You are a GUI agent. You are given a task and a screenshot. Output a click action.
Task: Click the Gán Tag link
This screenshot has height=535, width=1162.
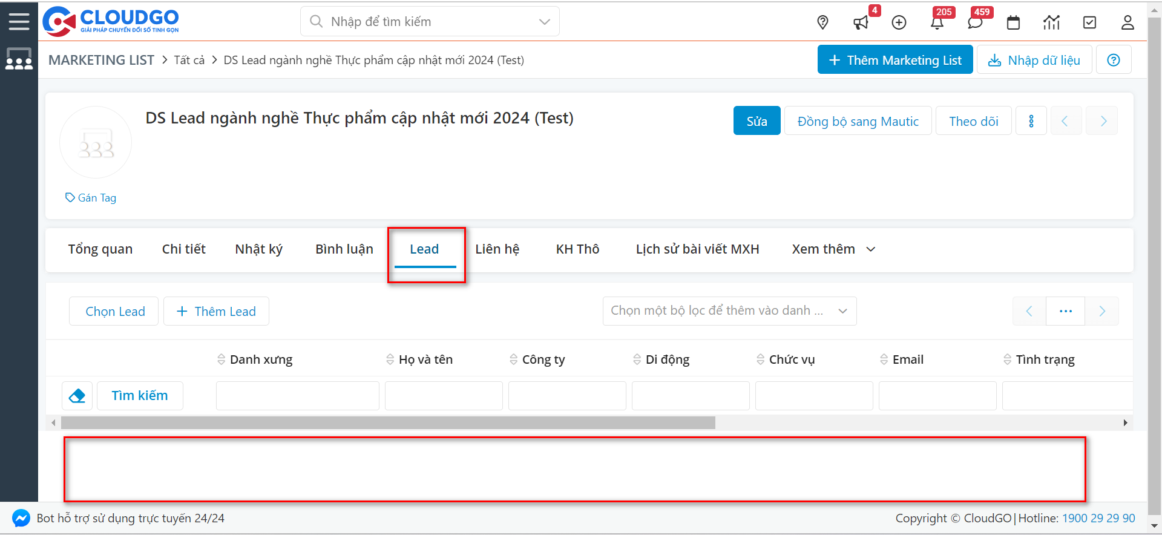91,198
